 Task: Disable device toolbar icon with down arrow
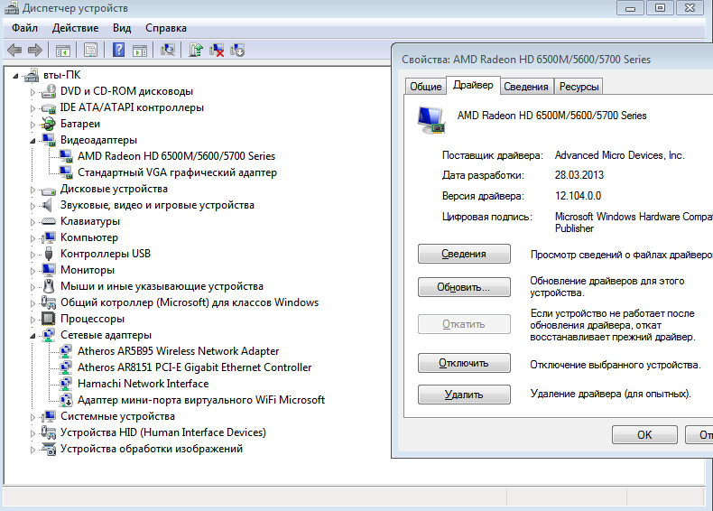click(x=237, y=50)
